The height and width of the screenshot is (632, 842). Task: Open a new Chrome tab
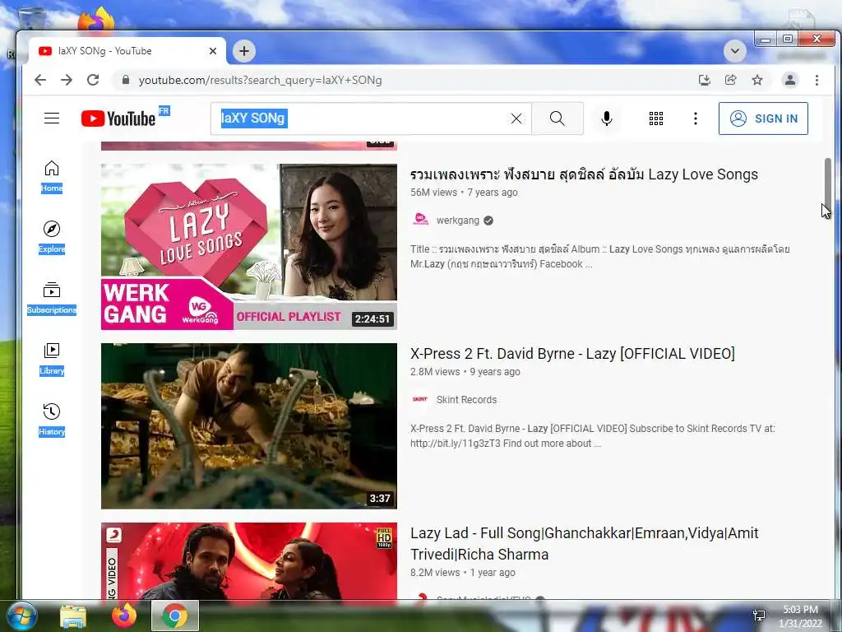(243, 51)
